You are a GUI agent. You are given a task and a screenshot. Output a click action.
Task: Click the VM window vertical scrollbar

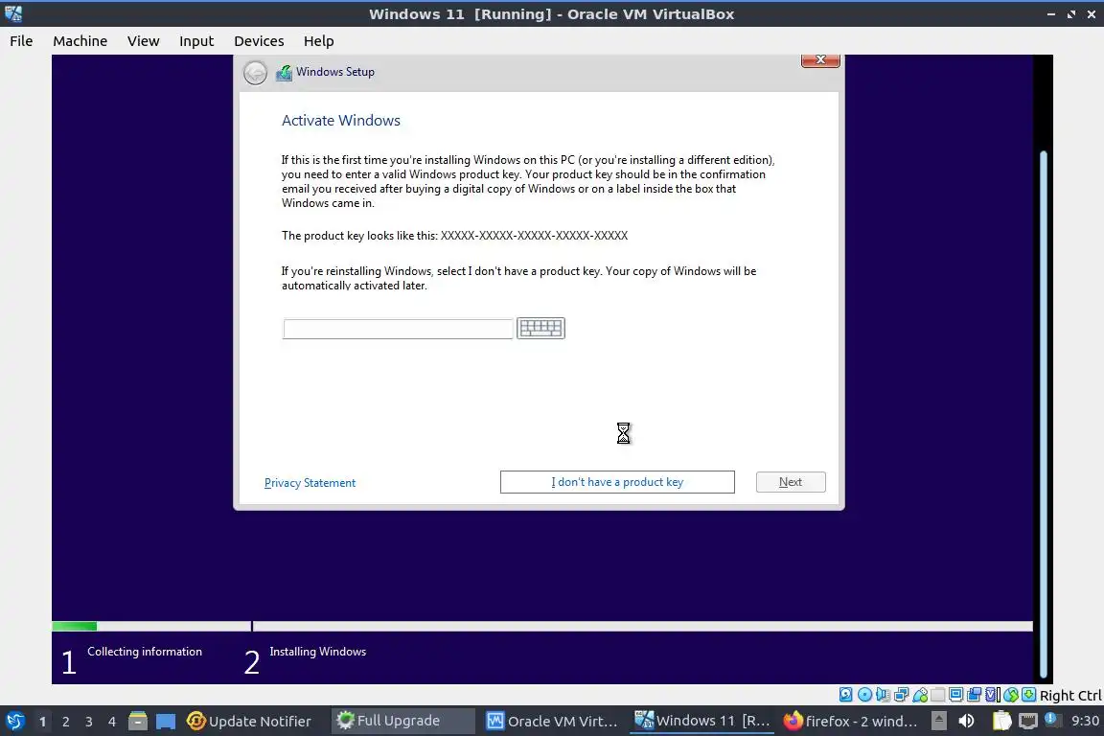click(1044, 413)
